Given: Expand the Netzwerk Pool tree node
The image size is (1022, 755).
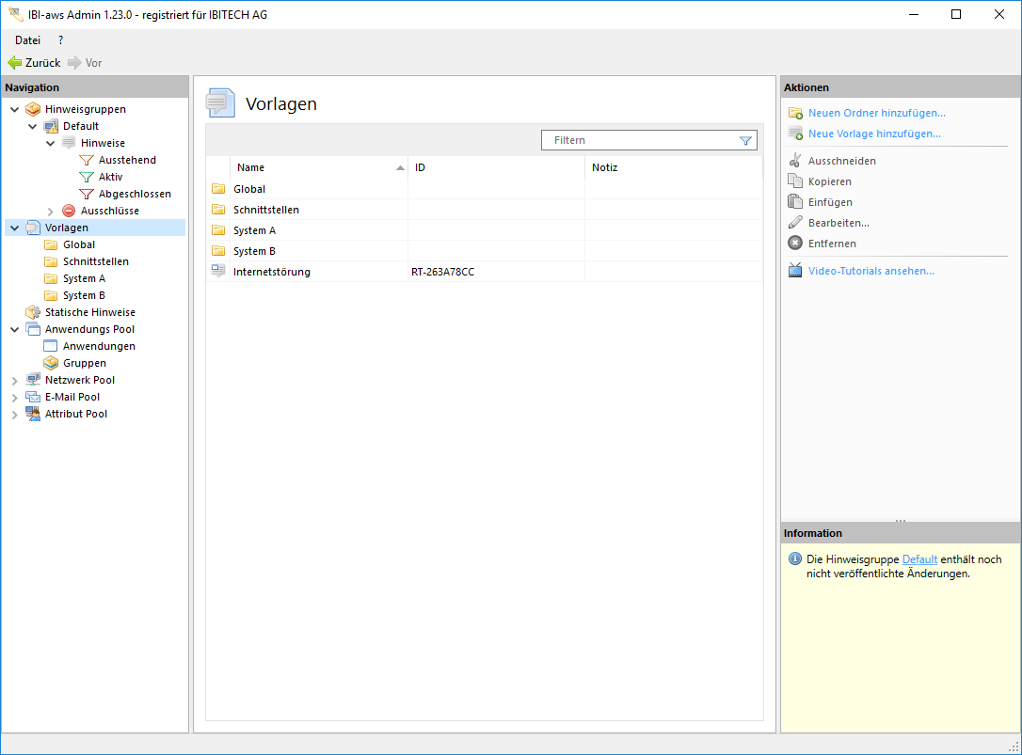Looking at the screenshot, I should point(14,381).
